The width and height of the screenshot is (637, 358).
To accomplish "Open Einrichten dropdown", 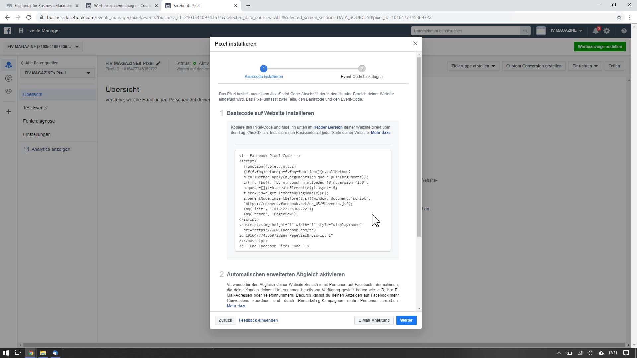I will 585,66.
